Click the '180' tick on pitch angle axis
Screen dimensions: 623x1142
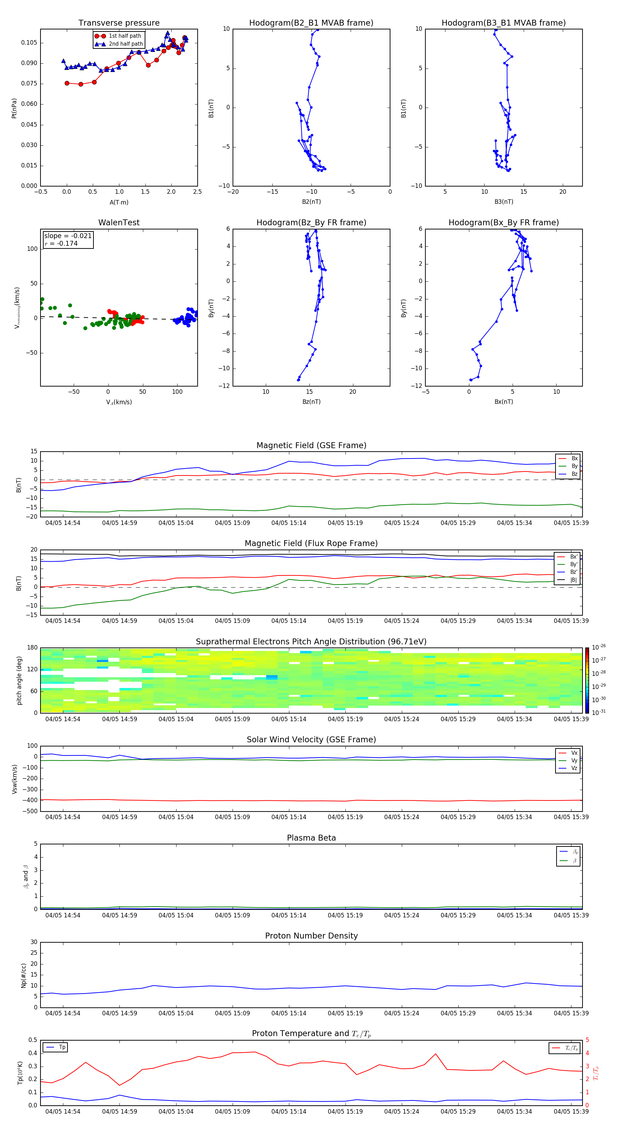33,648
